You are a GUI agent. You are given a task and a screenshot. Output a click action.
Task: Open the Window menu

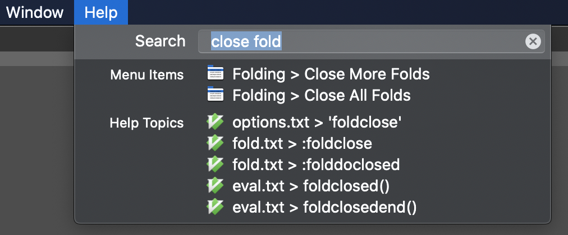(35, 13)
